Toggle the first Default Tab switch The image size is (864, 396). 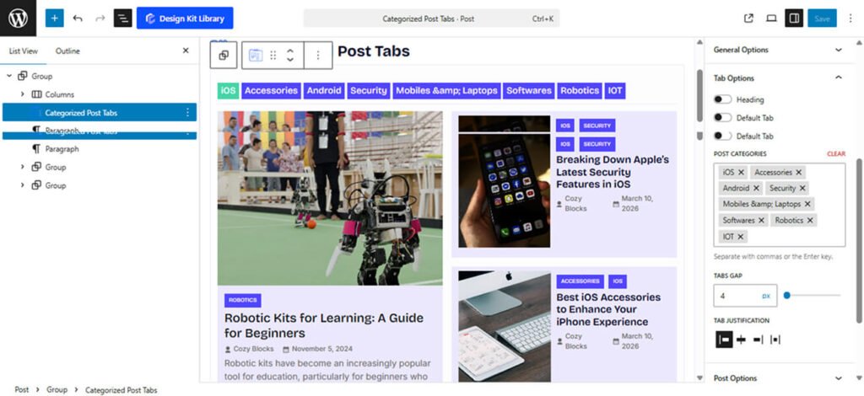coord(722,118)
